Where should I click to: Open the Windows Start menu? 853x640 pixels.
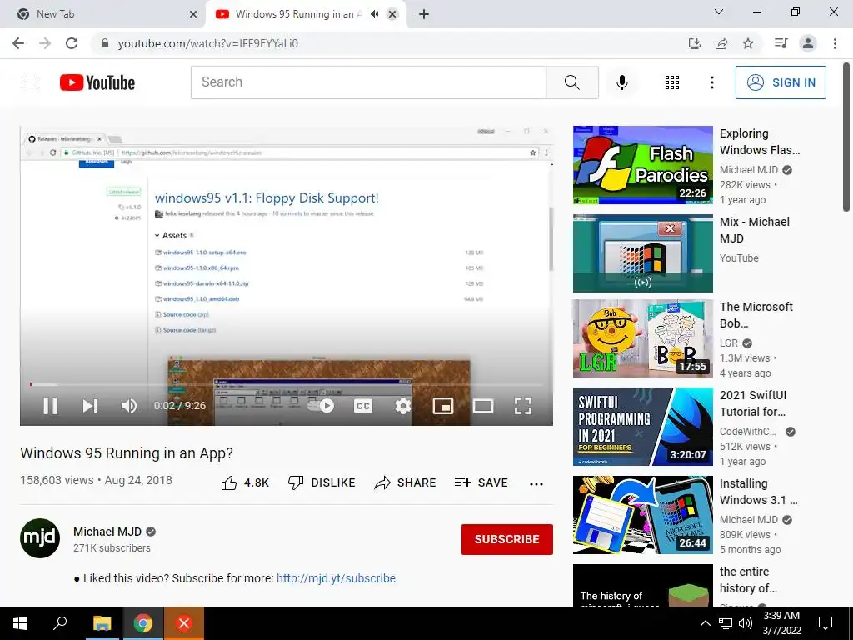click(20, 623)
